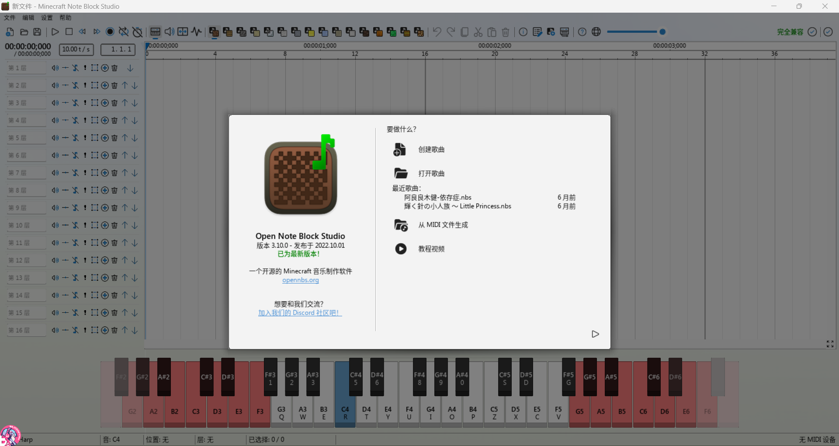Click the layer 1 name field 第 1 层
This screenshot has height=446, width=839.
point(26,68)
